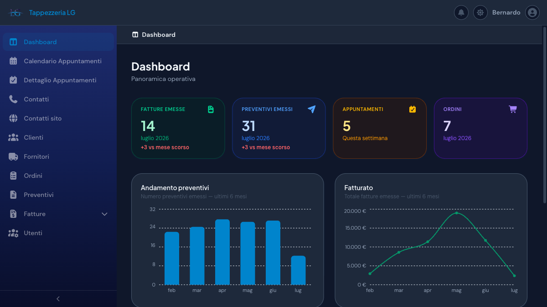Click the feb bar in the preventivi chart
547x307 pixels.
172,258
